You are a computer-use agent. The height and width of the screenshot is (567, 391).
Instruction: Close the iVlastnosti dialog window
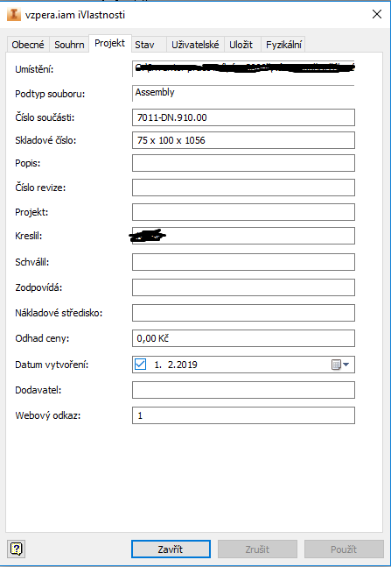tap(376, 14)
